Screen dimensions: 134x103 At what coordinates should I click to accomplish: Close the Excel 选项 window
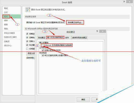(129, 2)
